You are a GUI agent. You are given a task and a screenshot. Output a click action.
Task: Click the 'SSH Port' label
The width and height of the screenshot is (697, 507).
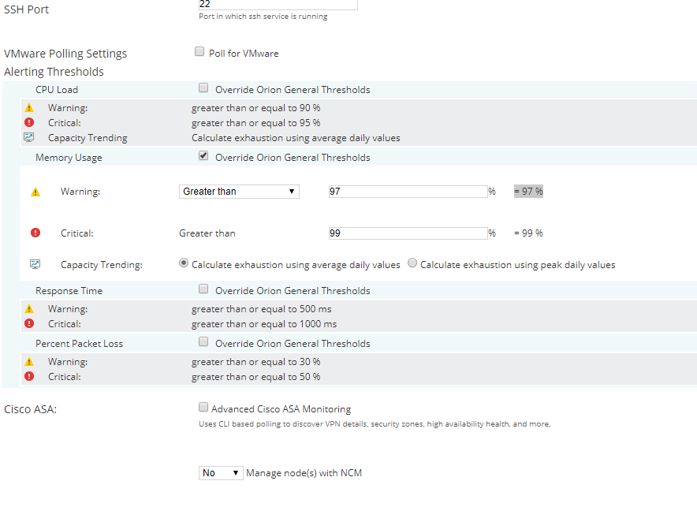tap(26, 9)
